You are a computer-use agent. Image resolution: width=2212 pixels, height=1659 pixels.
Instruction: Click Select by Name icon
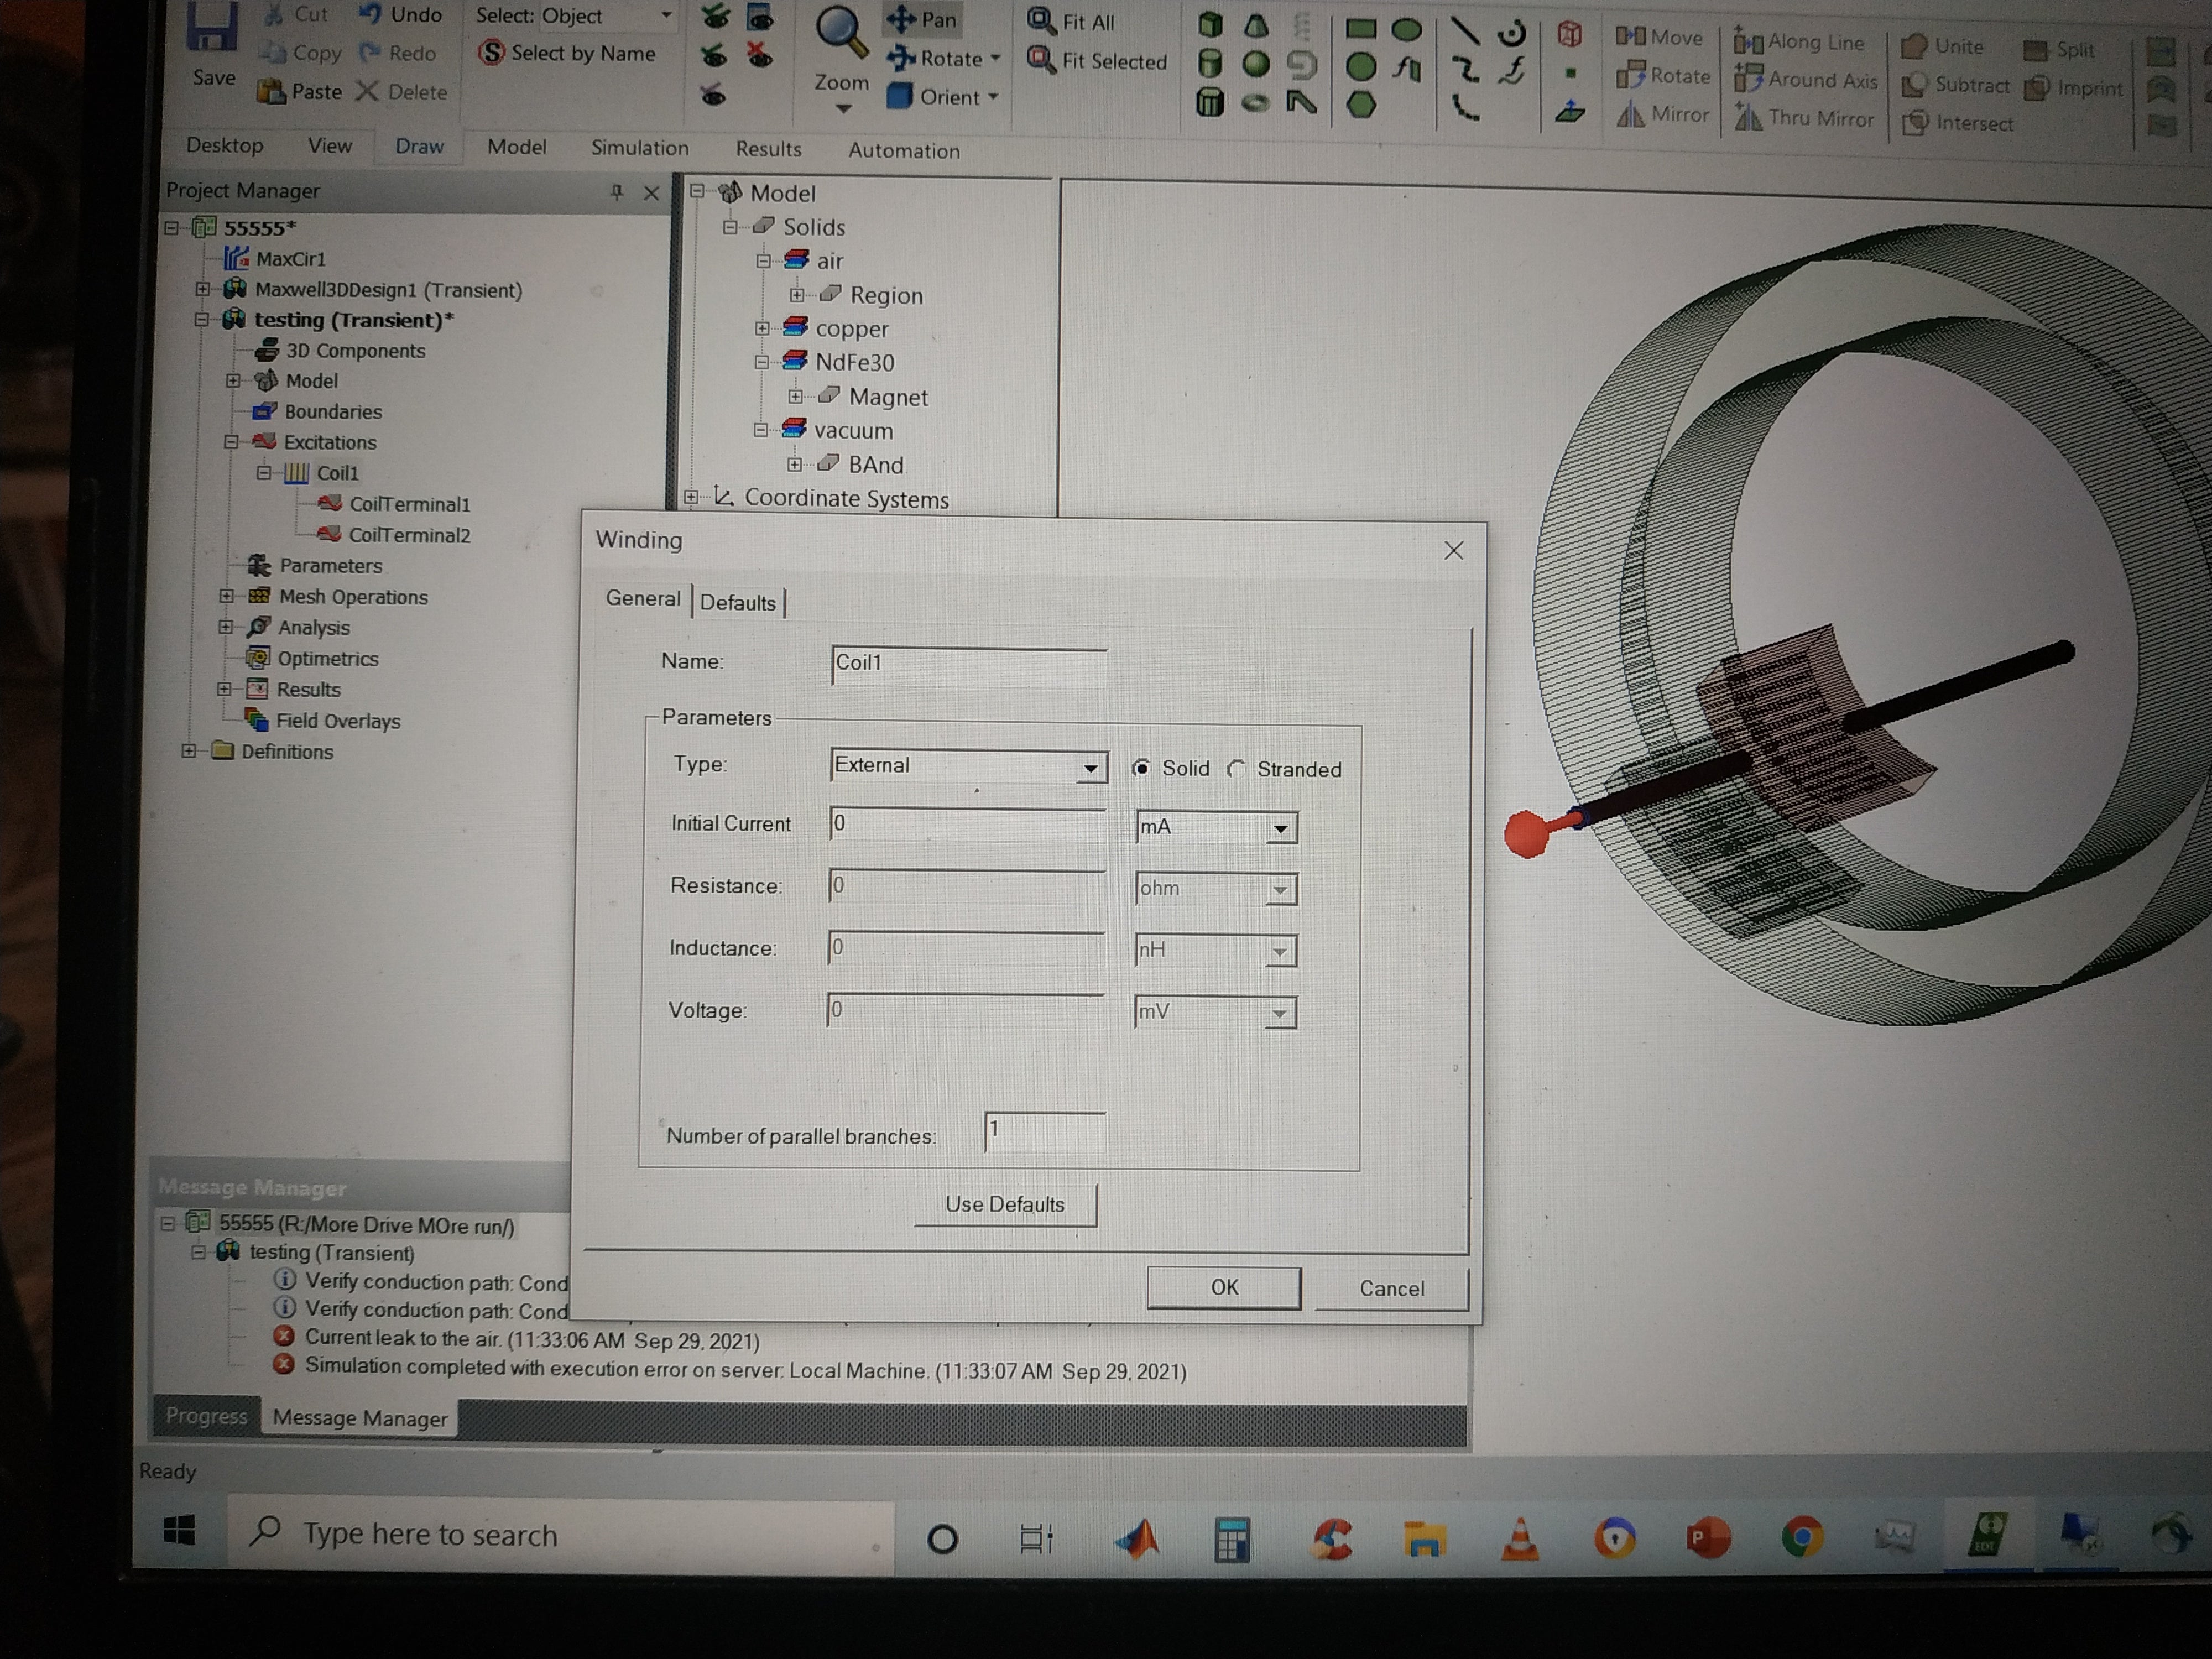pyautogui.click(x=491, y=52)
